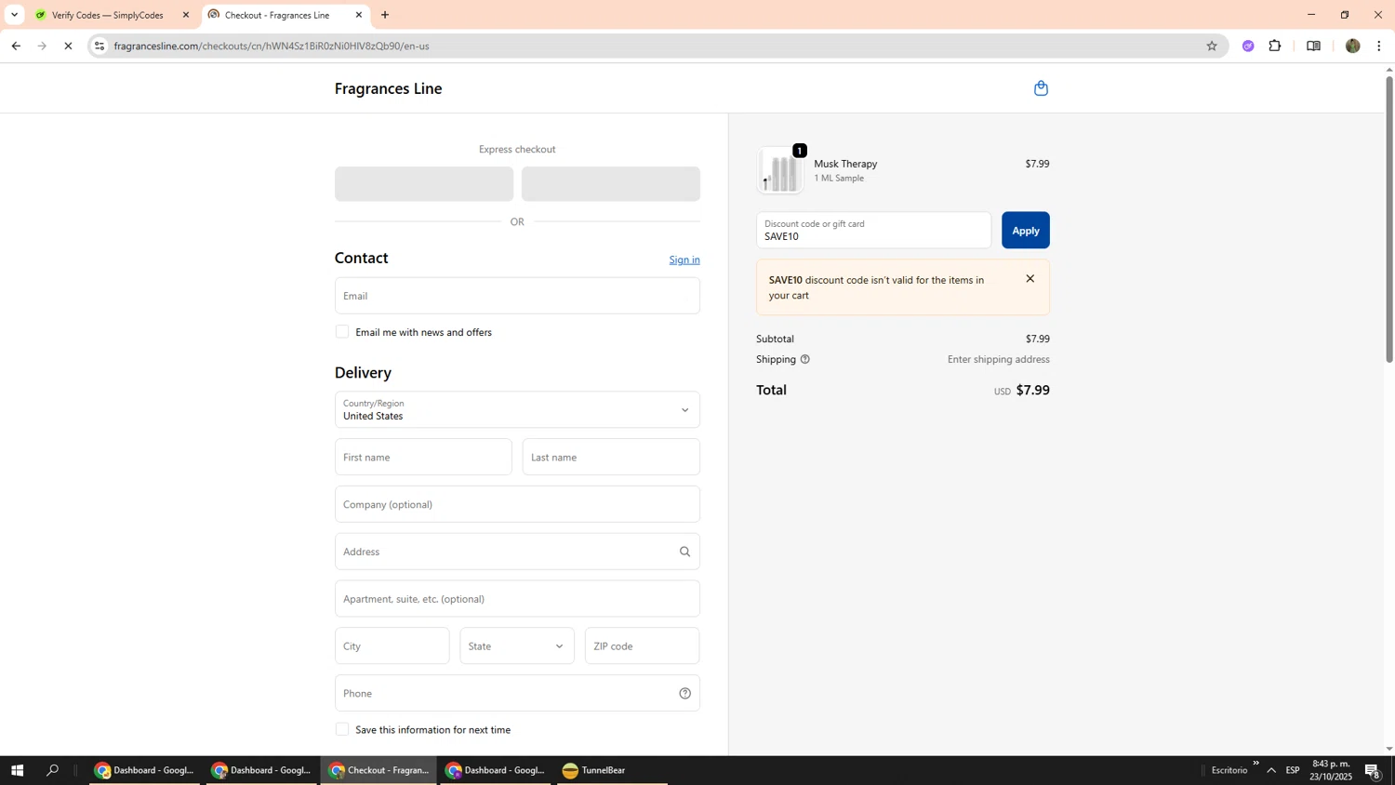Open Windows notification center

click(x=1373, y=770)
